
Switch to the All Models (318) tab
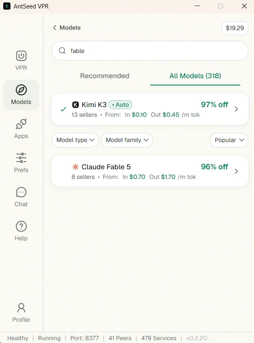pyautogui.click(x=195, y=76)
